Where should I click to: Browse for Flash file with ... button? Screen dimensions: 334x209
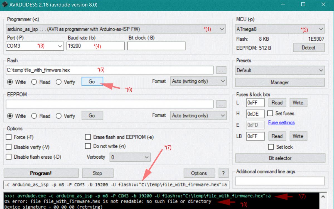tap(221, 70)
